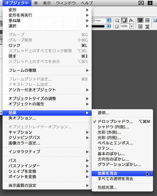Expand the opacity slider arrow beside 100%

click(132, 26)
